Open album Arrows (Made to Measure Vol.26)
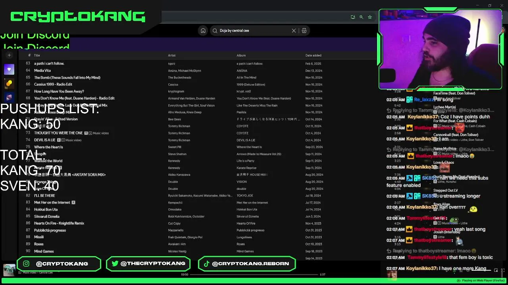The width and height of the screenshot is (508, 285). pos(259,154)
